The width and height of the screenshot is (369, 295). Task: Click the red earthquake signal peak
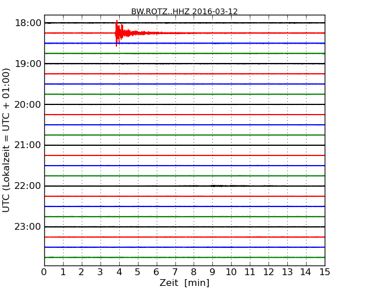(117, 33)
